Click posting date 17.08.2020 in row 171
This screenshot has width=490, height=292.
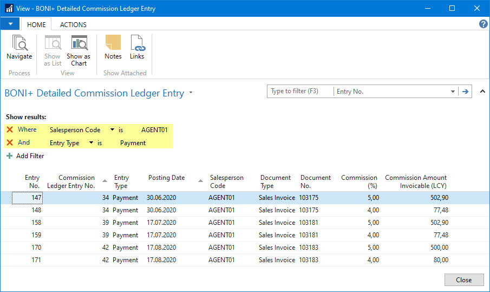[x=161, y=260]
